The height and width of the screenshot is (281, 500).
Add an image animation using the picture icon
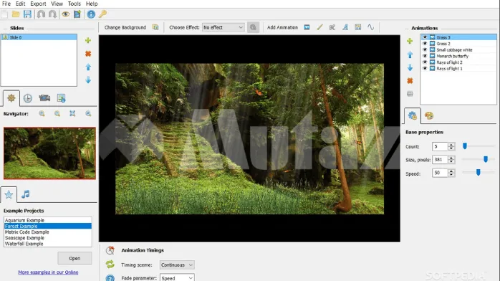coord(307,27)
